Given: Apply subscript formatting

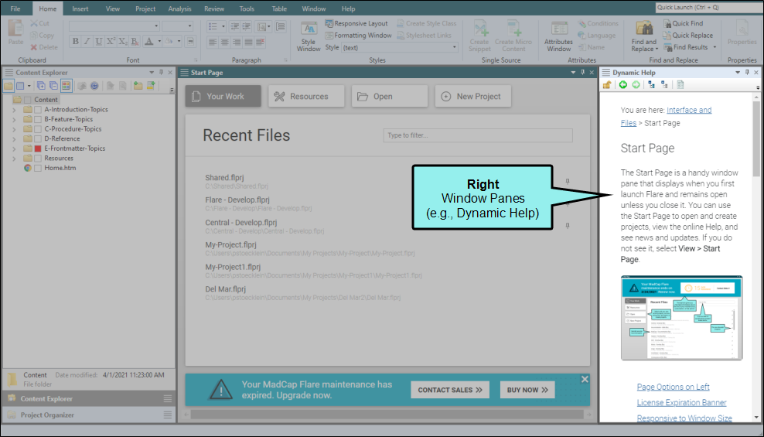Looking at the screenshot, I should click(x=123, y=42).
